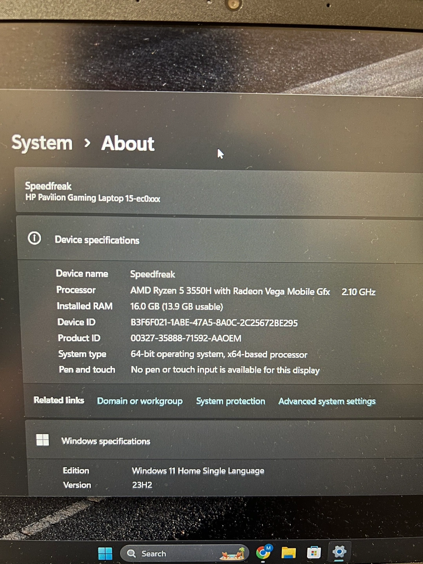Click the magnifier icon in taskbar search
Viewport: 423px width, 564px height.
[132, 553]
